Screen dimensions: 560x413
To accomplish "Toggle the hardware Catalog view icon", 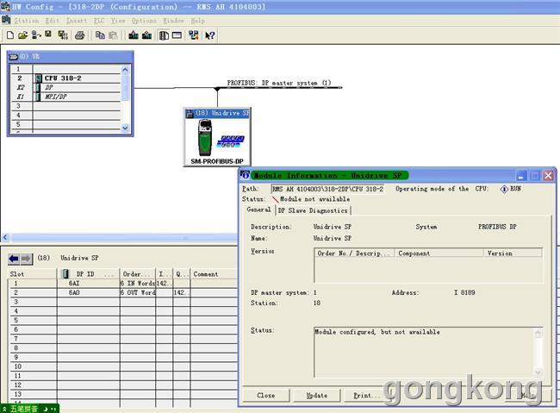I will point(164,35).
